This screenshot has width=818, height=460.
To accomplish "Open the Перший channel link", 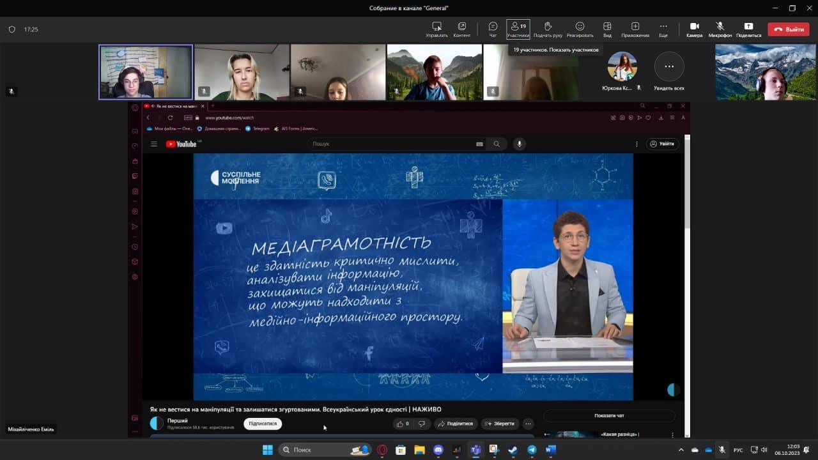I will (178, 420).
